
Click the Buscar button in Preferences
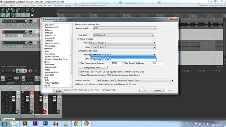pyautogui.click(x=59, y=91)
